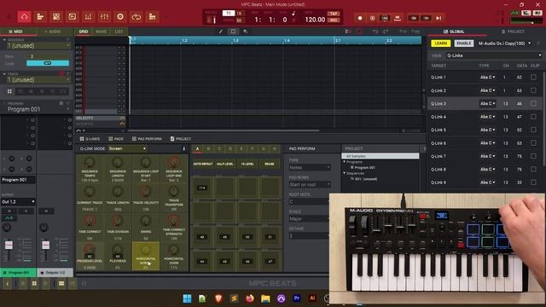Open Main mode with the home icon
546x307 pixels.
pyautogui.click(x=24, y=17)
